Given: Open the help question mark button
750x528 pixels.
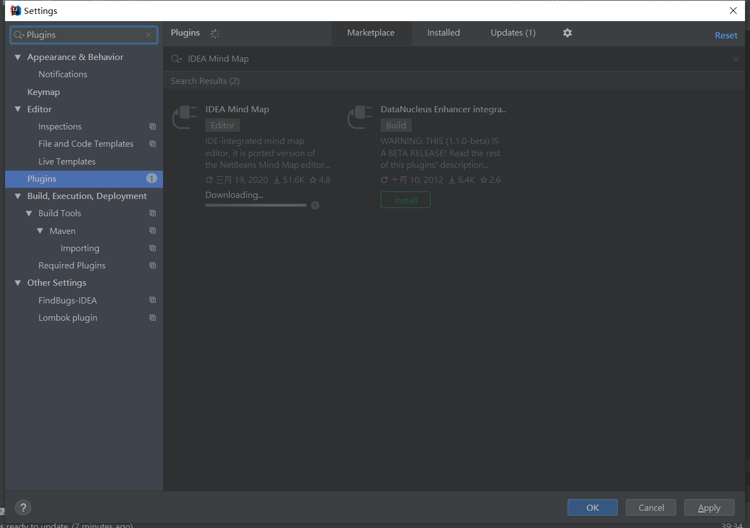Looking at the screenshot, I should [x=23, y=507].
